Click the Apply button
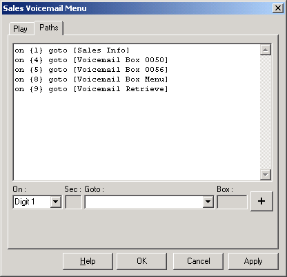The width and height of the screenshot is (287, 277). tap(253, 261)
